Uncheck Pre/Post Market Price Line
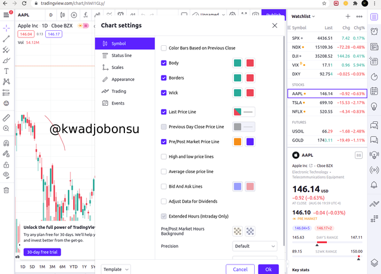Image resolution: width=381 pixels, height=274 pixels. click(x=164, y=141)
